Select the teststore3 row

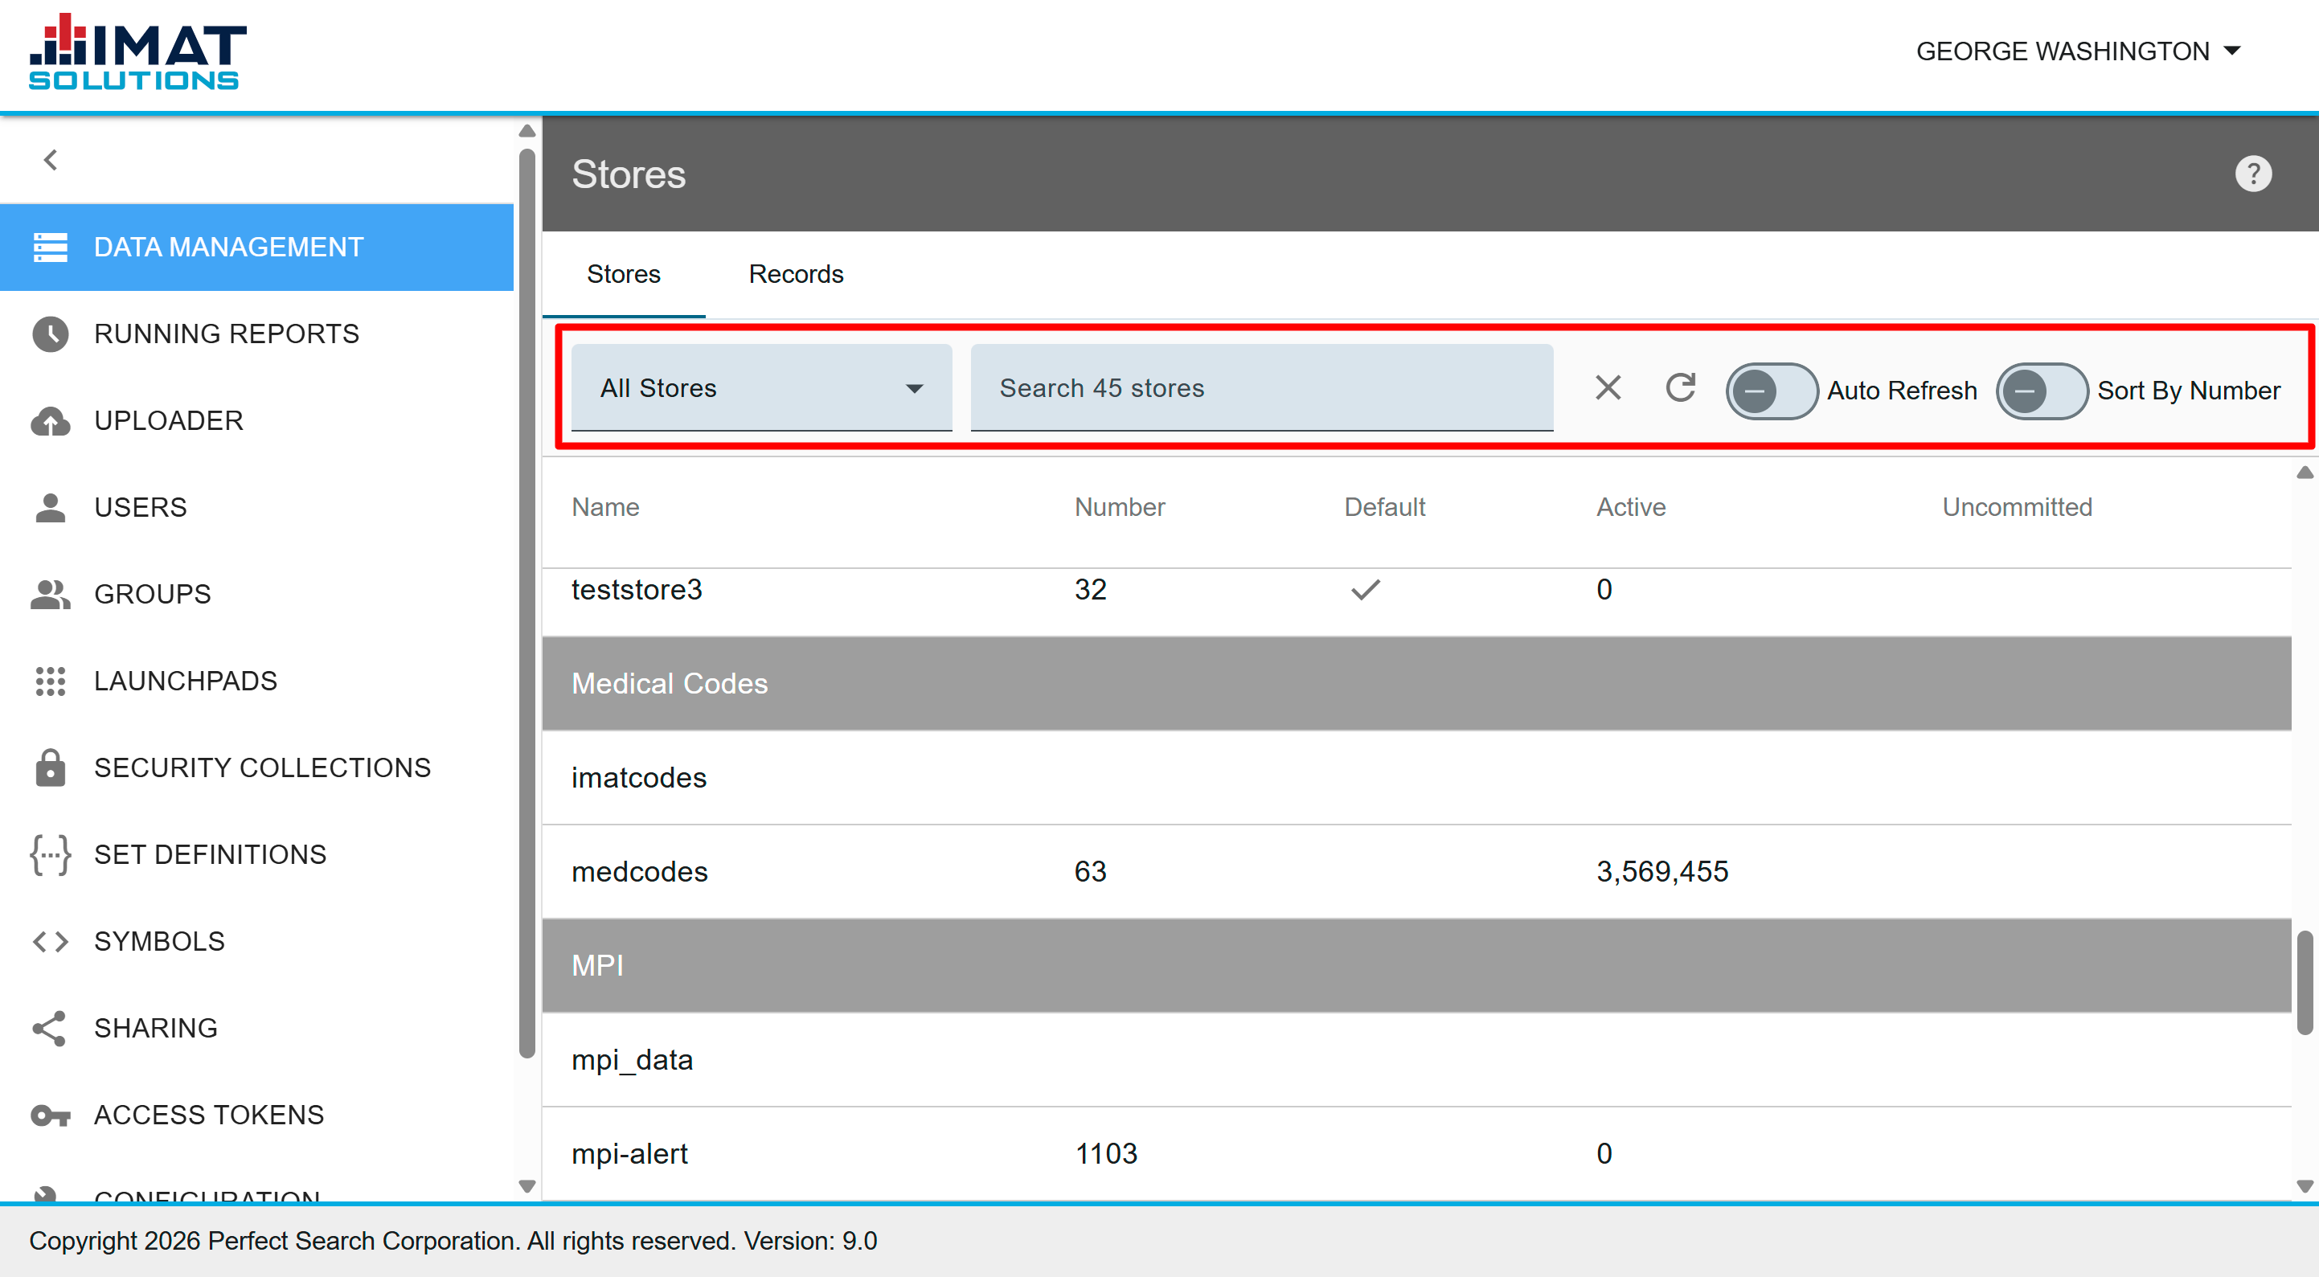pyautogui.click(x=1416, y=601)
